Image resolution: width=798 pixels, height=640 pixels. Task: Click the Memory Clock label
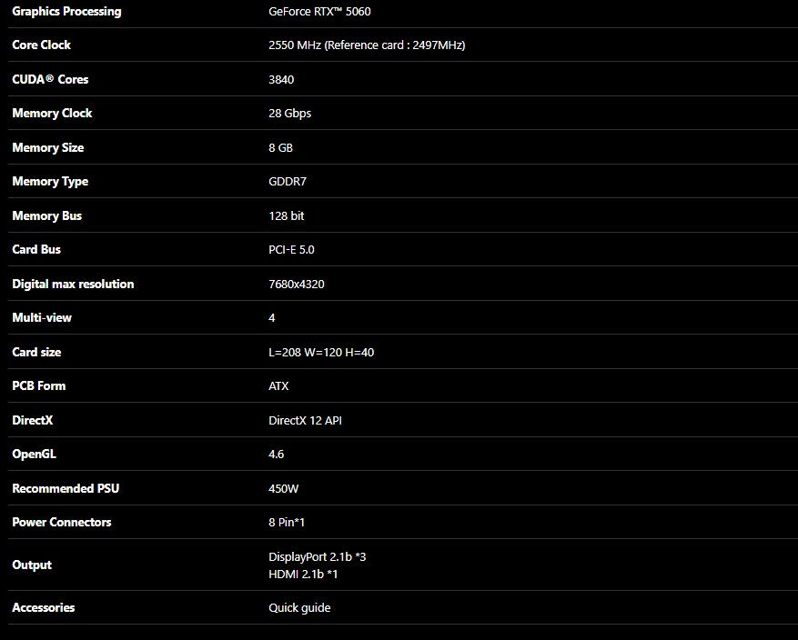click(52, 113)
